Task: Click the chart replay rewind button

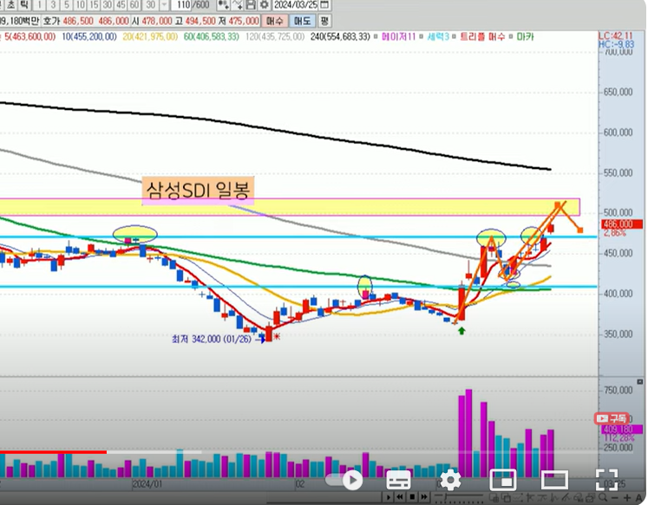Action: [400, 496]
